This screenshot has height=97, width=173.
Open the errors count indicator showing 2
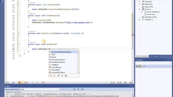(x=21, y=82)
